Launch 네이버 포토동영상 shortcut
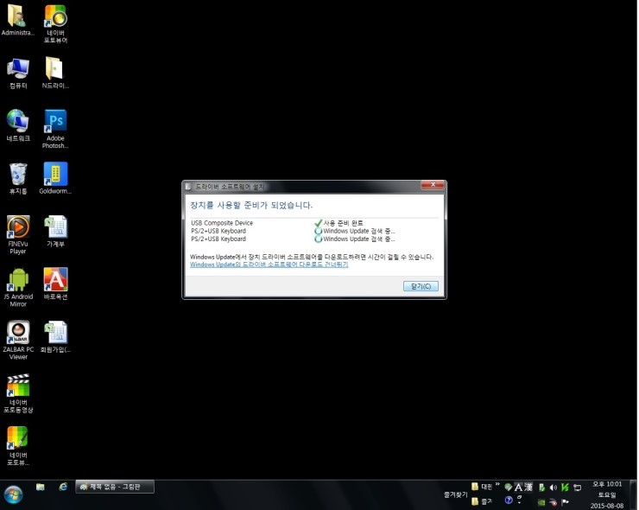Viewport: 639px width, 510px height. click(x=18, y=386)
